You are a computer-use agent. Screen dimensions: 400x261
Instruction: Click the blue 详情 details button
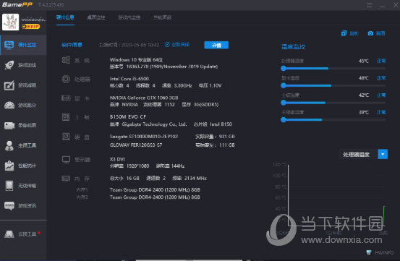click(x=216, y=45)
